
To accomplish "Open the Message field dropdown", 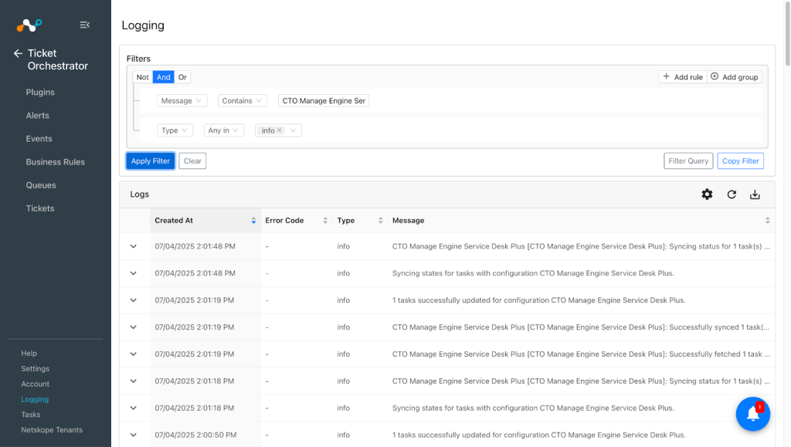I will 182,101.
